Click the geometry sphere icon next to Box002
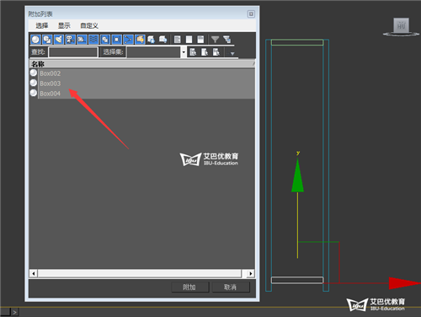The image size is (421, 317). click(34, 73)
